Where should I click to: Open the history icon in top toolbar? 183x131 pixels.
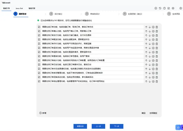(160, 8)
